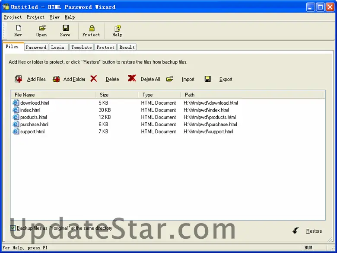The height and width of the screenshot is (253, 337).
Task: Click the products.html file icon
Action: [16, 117]
